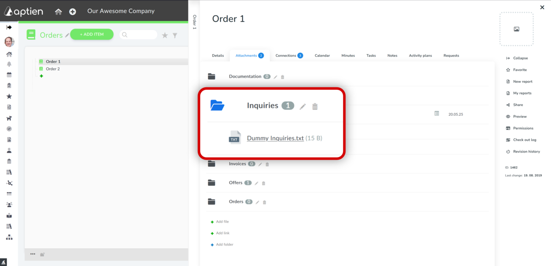Collapse the Inquiries attachments folder

(x=217, y=105)
